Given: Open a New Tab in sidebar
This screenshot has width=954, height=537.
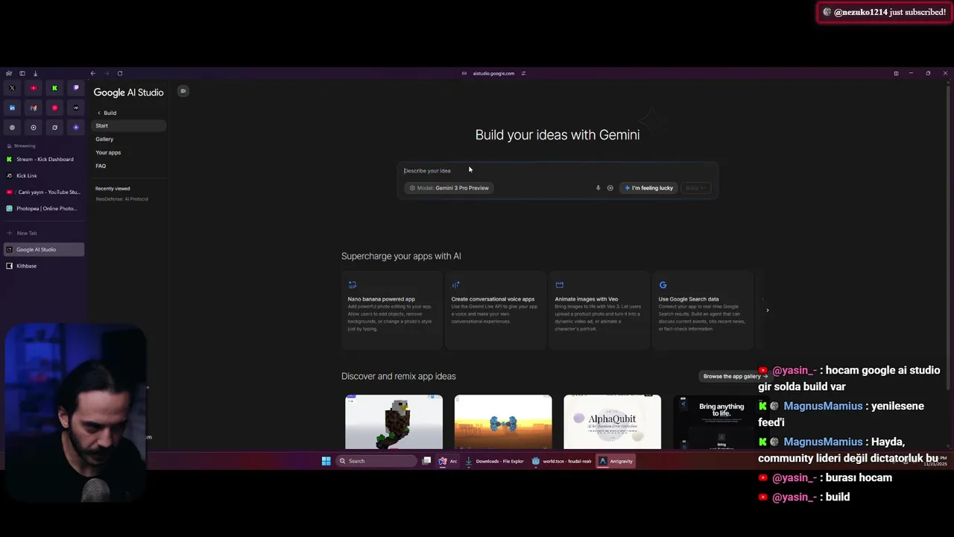Looking at the screenshot, I should (43, 233).
